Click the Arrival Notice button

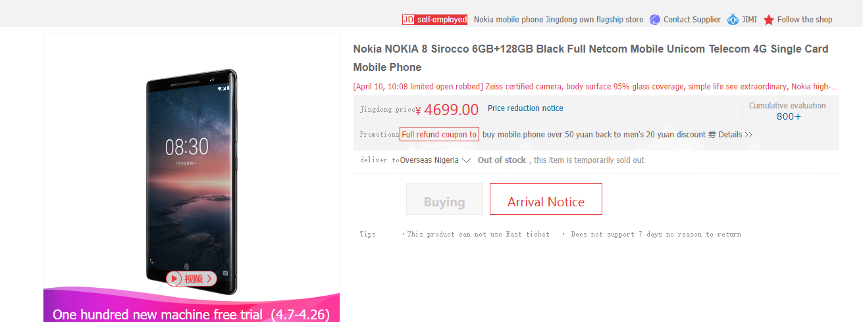(x=546, y=199)
